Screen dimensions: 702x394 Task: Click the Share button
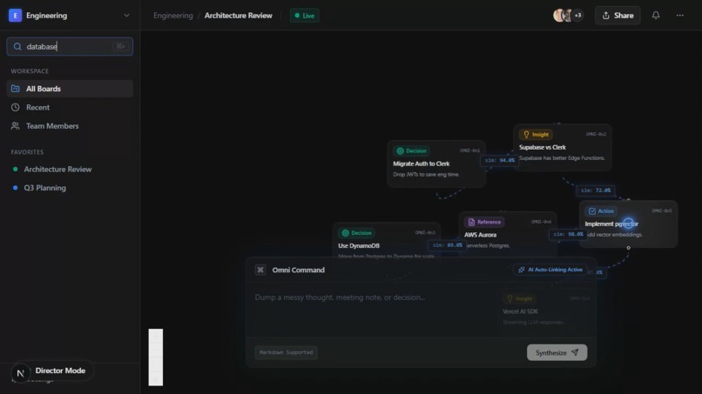coord(618,16)
